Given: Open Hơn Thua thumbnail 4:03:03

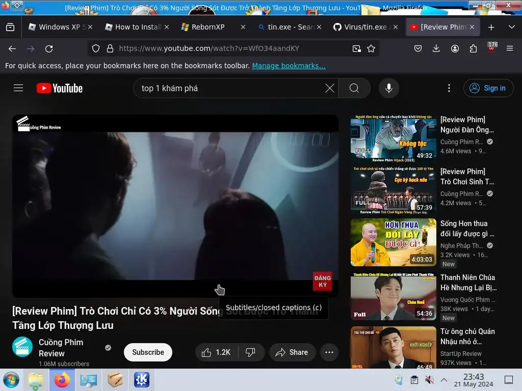Looking at the screenshot, I should (393, 242).
